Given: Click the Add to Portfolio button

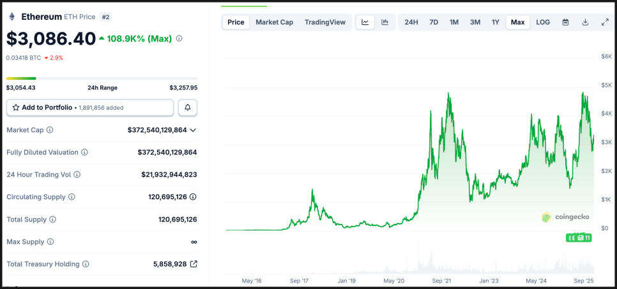Looking at the screenshot, I should pyautogui.click(x=90, y=108).
